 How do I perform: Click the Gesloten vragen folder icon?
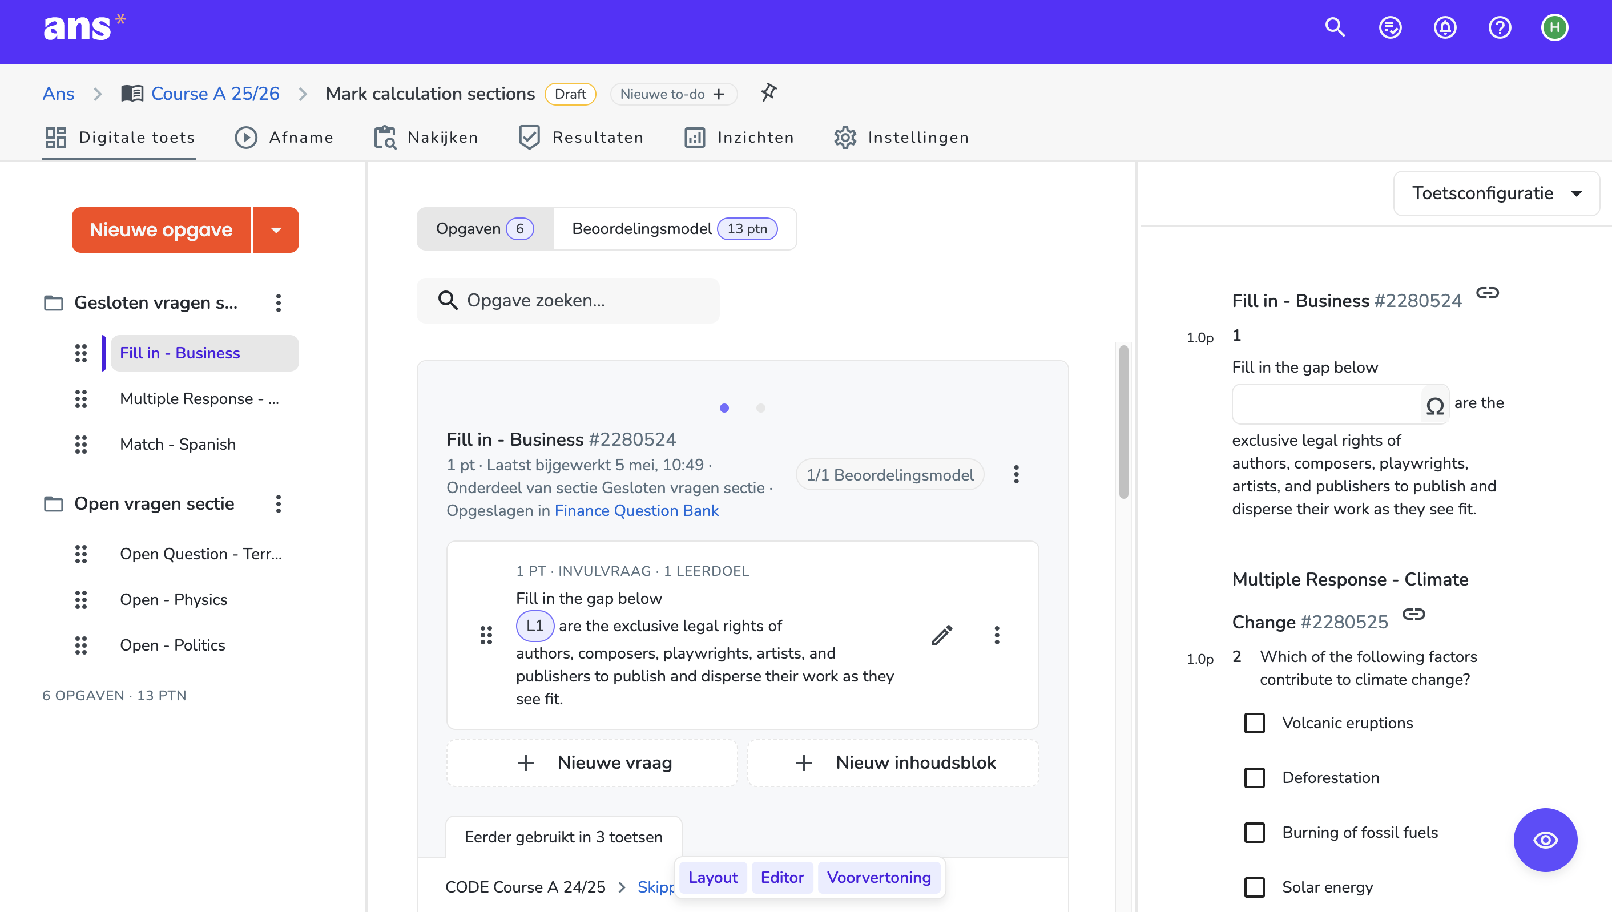pos(53,303)
